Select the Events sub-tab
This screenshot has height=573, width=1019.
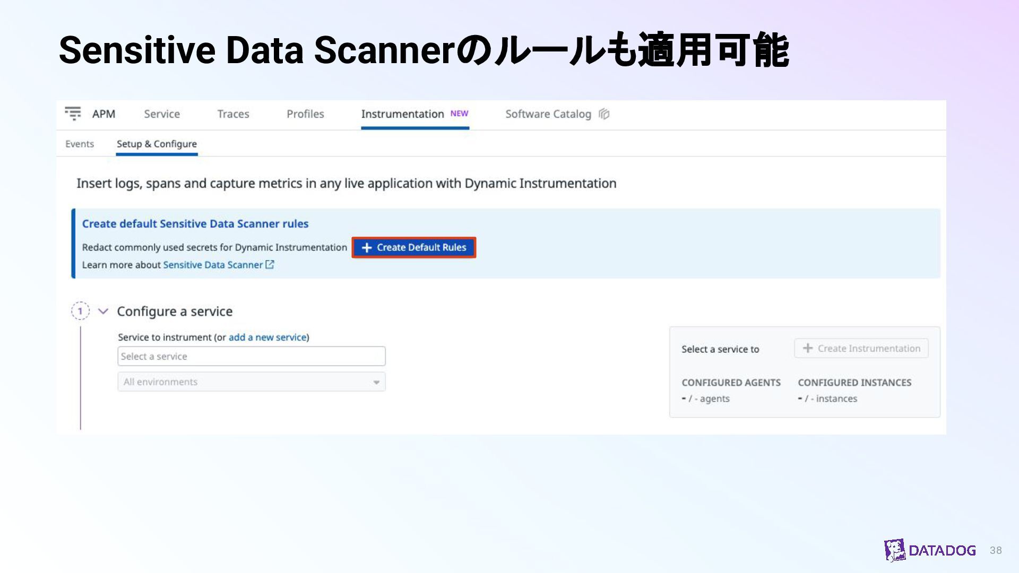coord(80,144)
